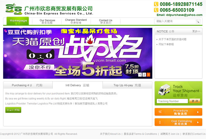The width and height of the screenshot is (206, 139).
Task: Select banner slide number 1
Action: click(140, 75)
